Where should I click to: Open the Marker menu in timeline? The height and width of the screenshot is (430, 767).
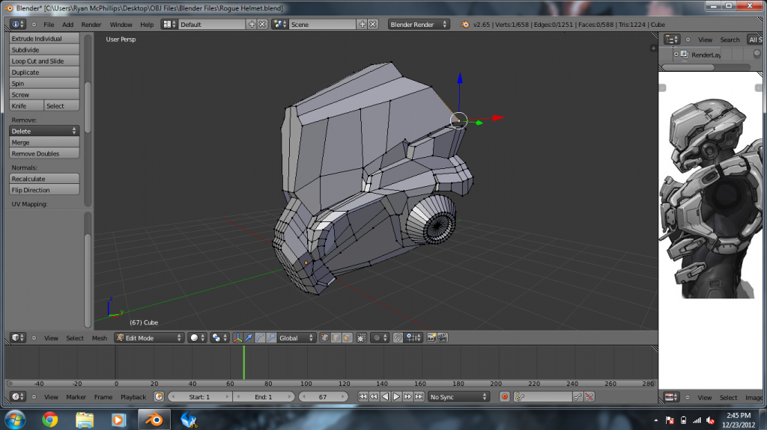click(x=76, y=397)
